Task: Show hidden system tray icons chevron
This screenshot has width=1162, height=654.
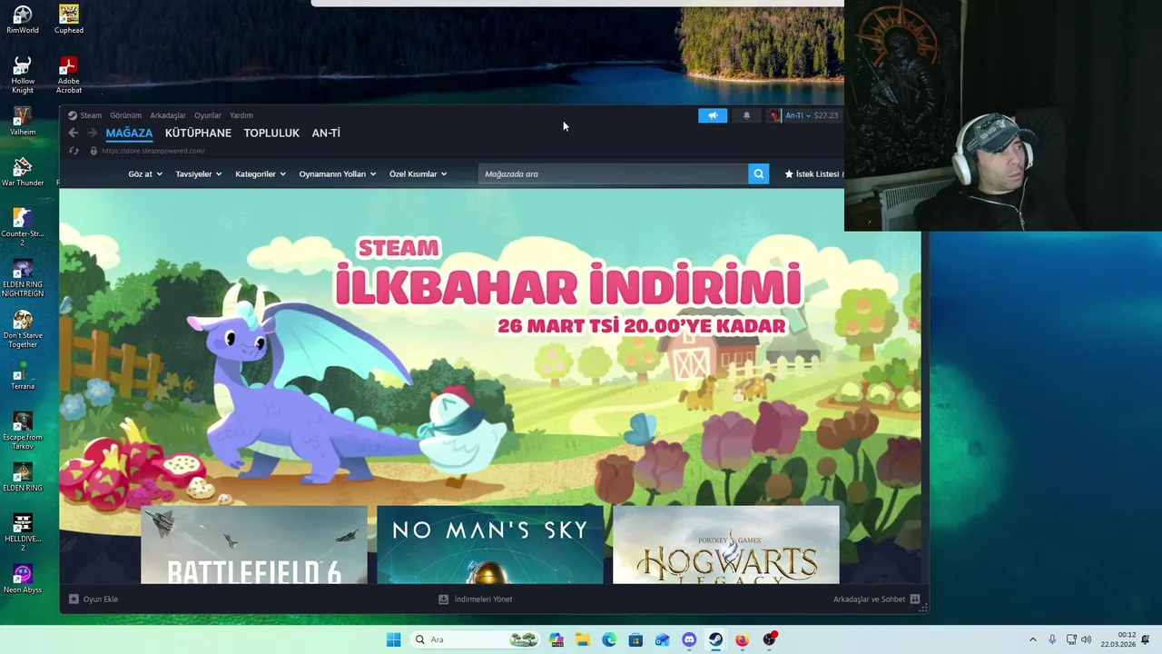Action: pyautogui.click(x=1032, y=639)
